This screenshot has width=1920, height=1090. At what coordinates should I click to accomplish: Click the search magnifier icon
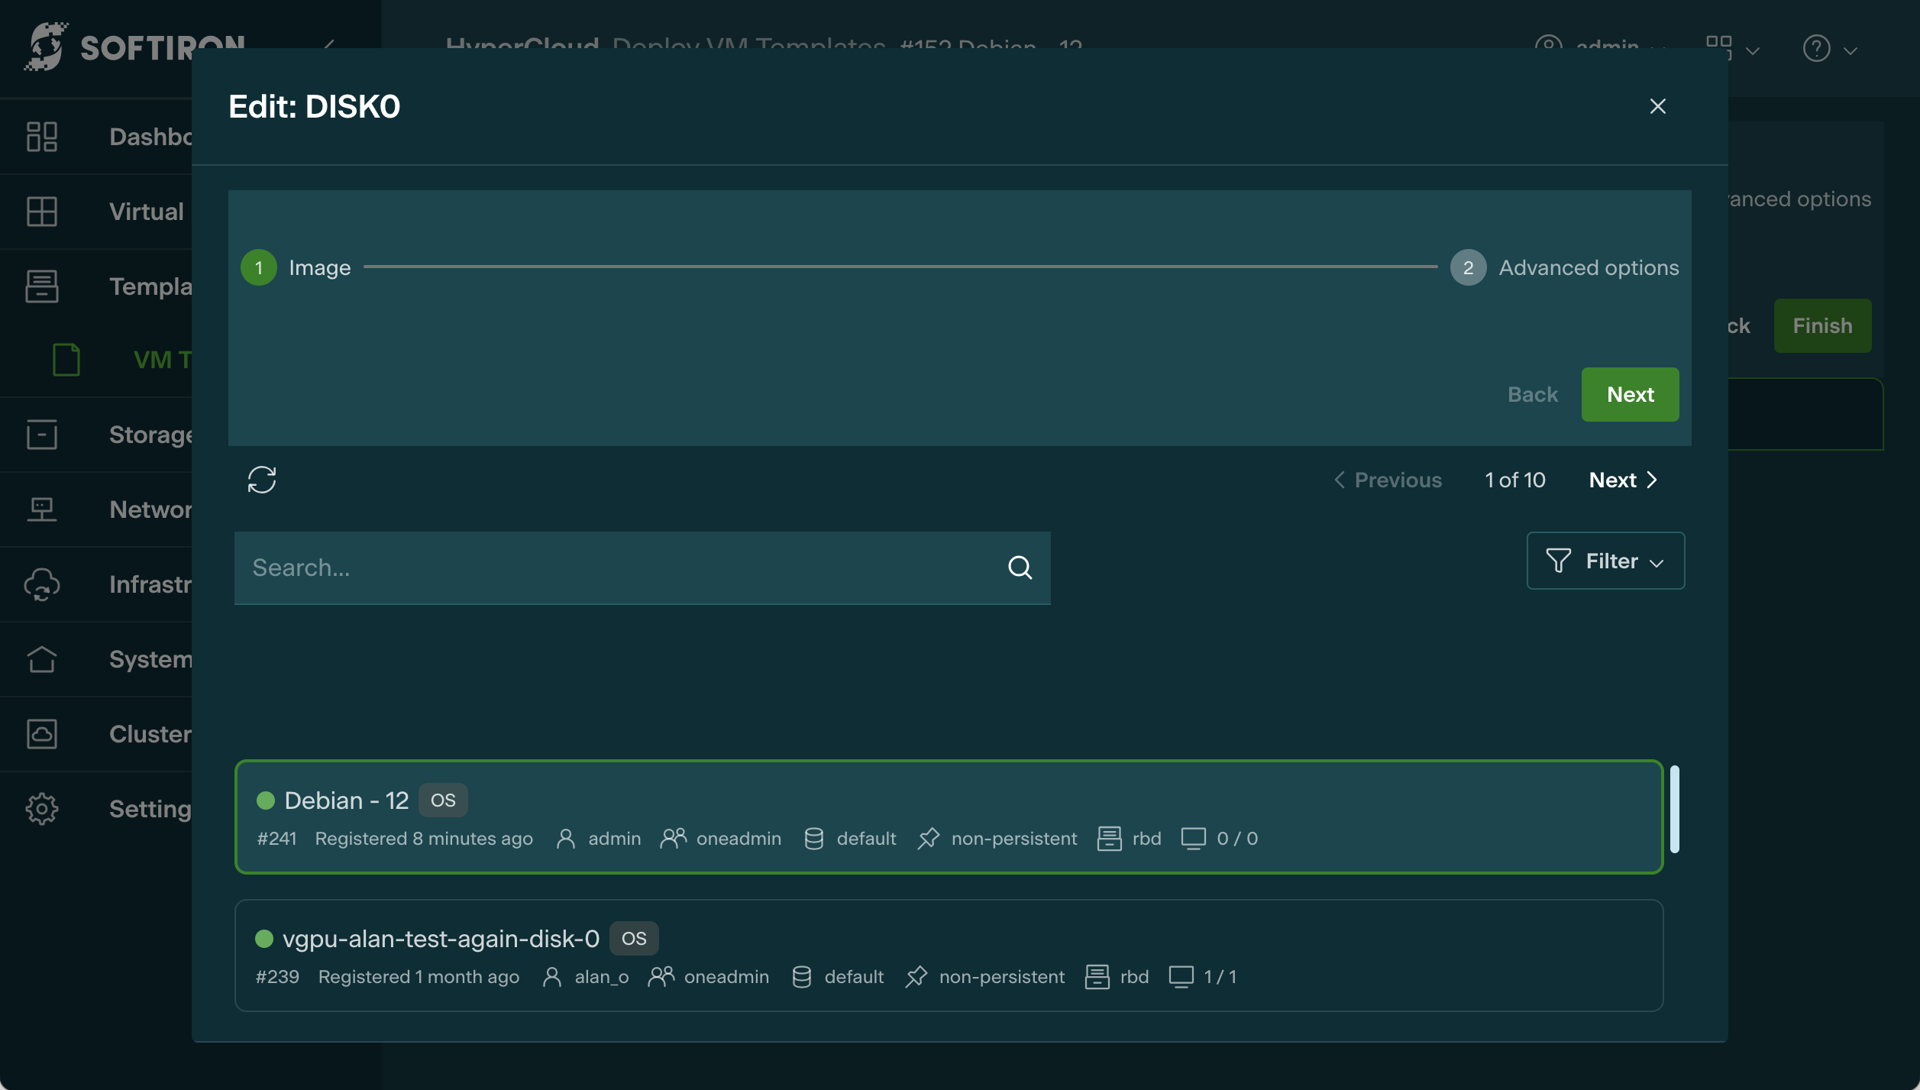pos(1020,568)
